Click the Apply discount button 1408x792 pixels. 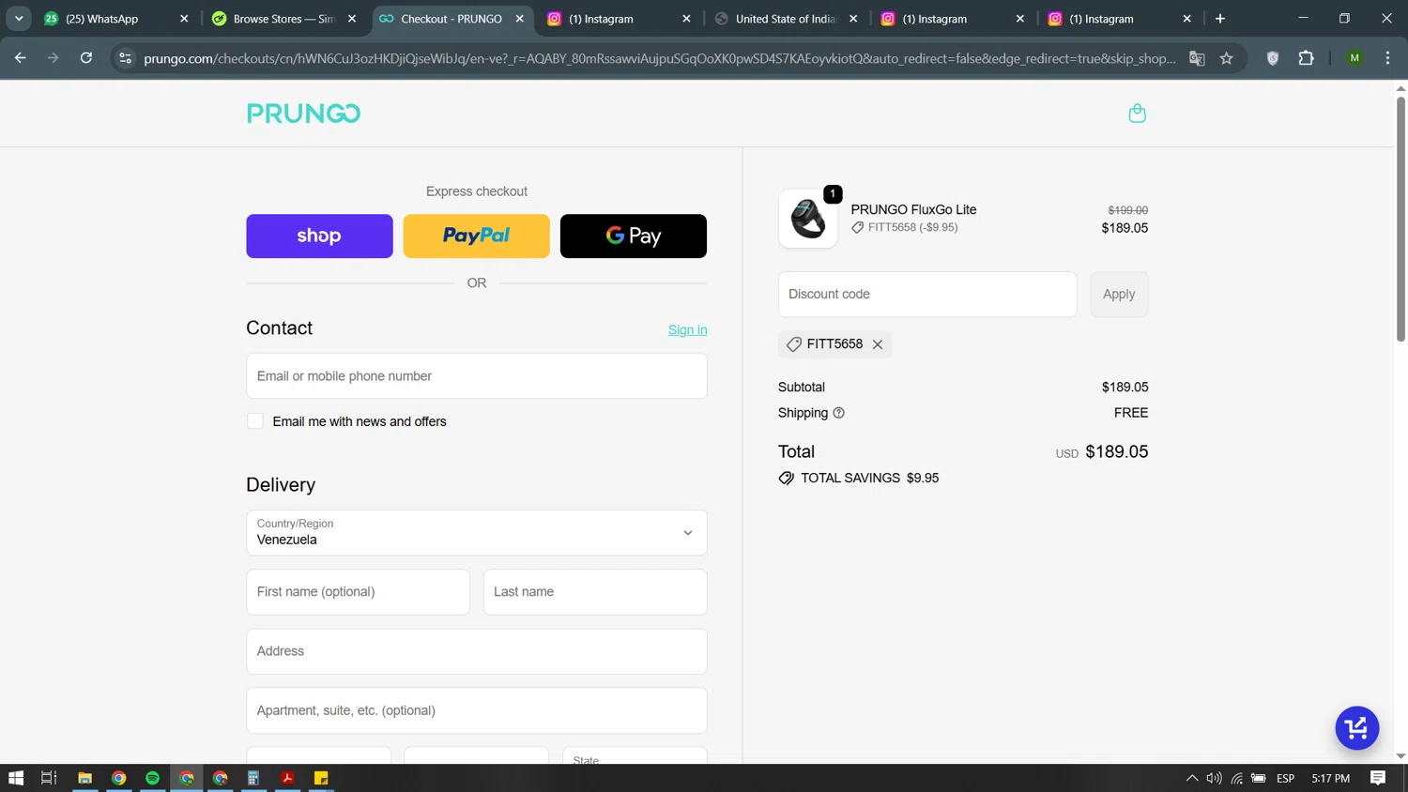[x=1119, y=294]
